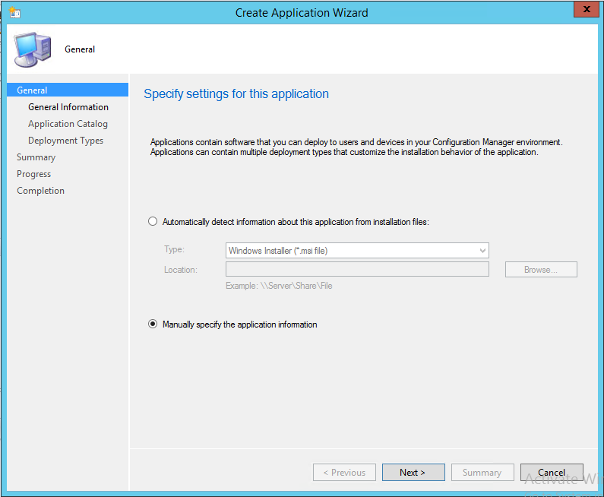Click the wizard icon in the title bar

pyautogui.click(x=14, y=12)
